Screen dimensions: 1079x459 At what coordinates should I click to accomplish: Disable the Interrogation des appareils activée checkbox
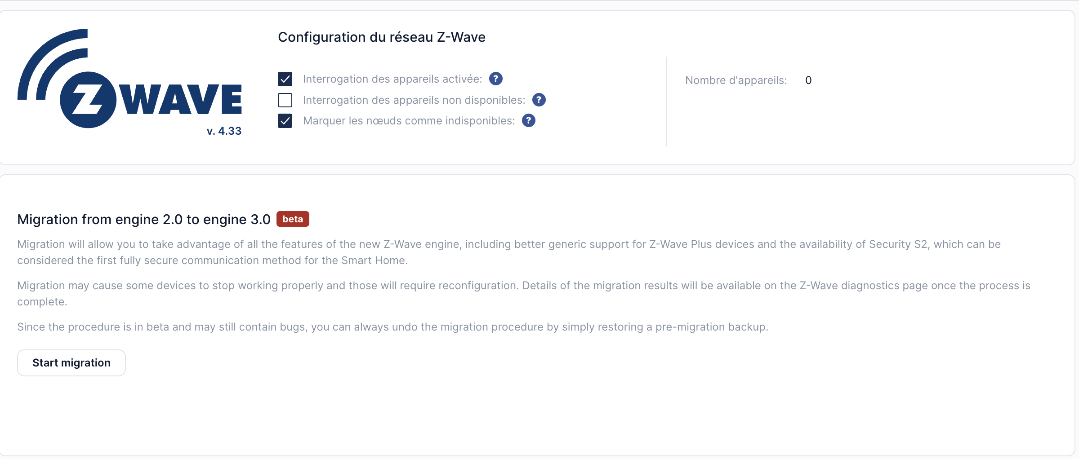point(285,79)
